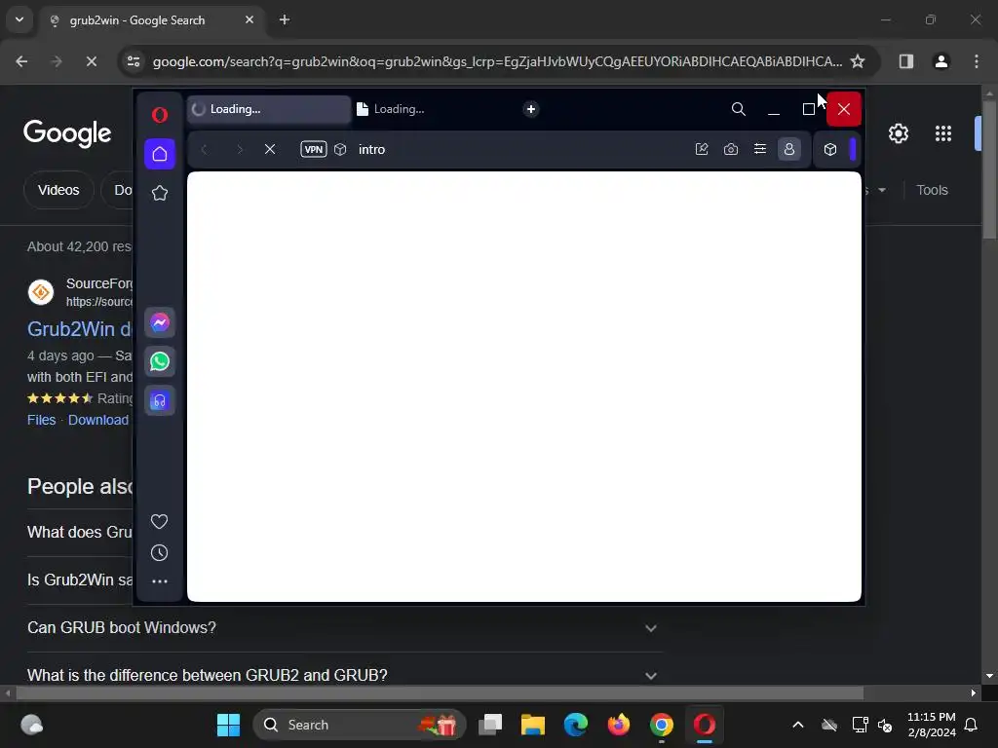Add a new tab in Opera
Screen dimensions: 998x748
(531, 109)
